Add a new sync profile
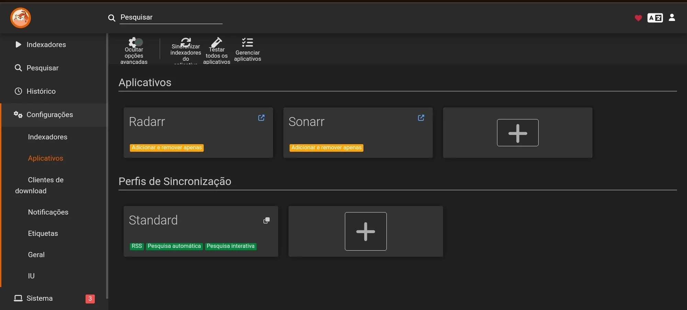 [x=365, y=231]
